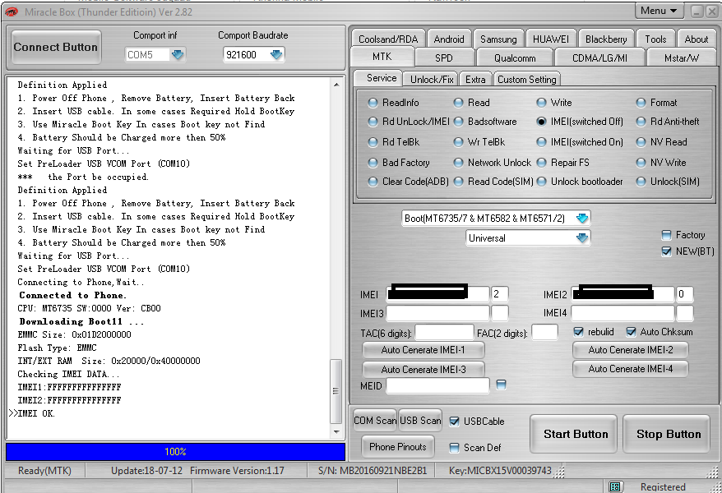The width and height of the screenshot is (722, 493).
Task: Click the status bar icon beside Registered
Action: click(615, 486)
